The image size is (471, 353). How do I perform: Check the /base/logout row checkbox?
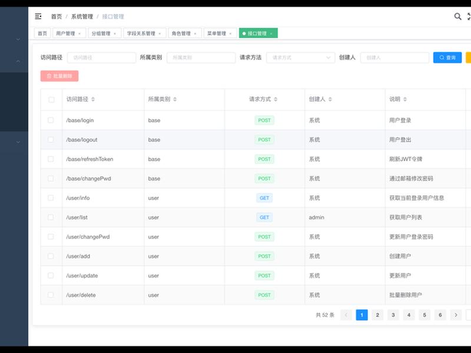click(51, 139)
